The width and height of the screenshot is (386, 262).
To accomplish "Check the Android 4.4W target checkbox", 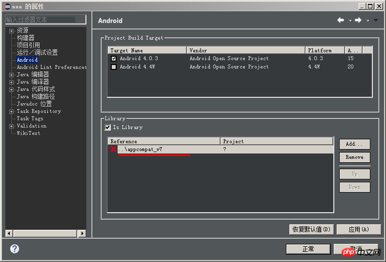I will tap(114, 67).
